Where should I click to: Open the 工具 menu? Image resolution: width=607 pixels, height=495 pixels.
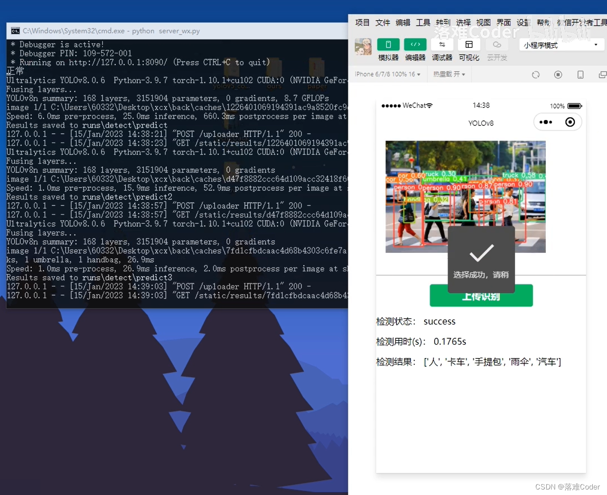(x=423, y=22)
